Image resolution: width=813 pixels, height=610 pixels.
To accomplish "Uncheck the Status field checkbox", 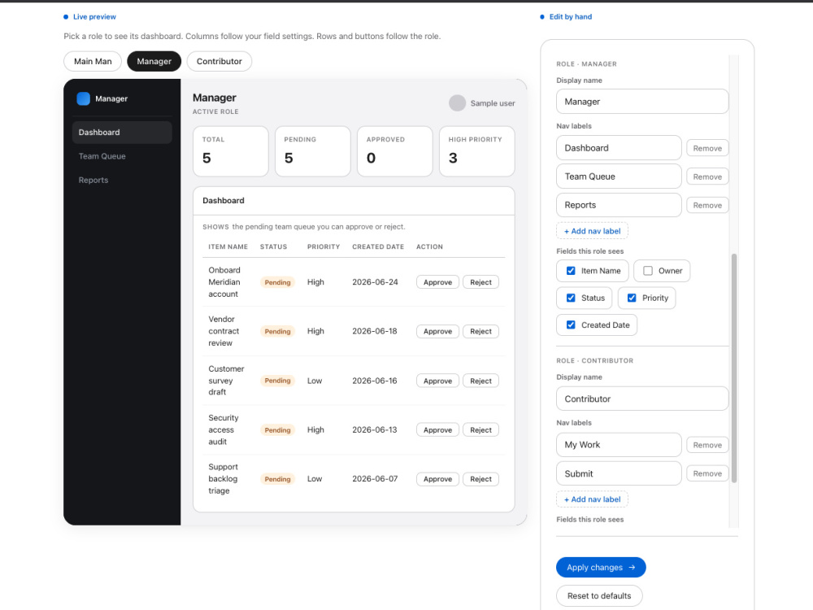I will click(x=571, y=298).
